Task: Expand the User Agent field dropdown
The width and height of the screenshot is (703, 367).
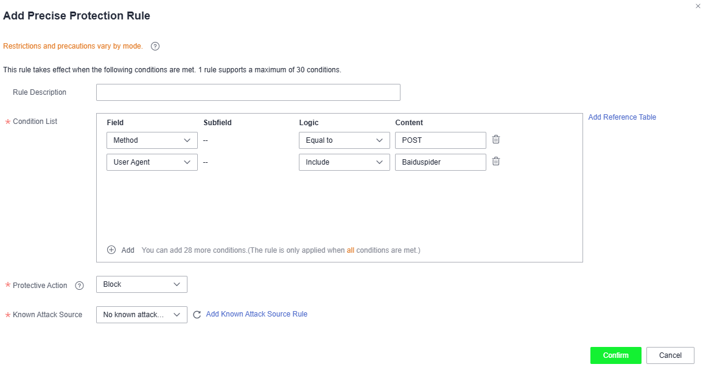Action: (152, 162)
